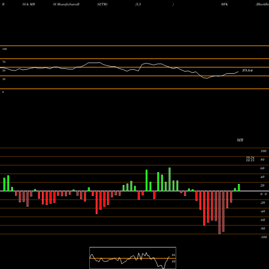
Task: Click the RSI line's right end point
Action: (x=238, y=72)
